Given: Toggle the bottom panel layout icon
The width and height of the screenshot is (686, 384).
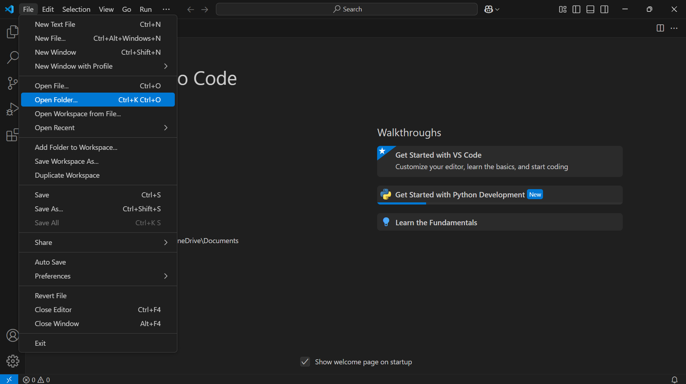Looking at the screenshot, I should click(590, 9).
